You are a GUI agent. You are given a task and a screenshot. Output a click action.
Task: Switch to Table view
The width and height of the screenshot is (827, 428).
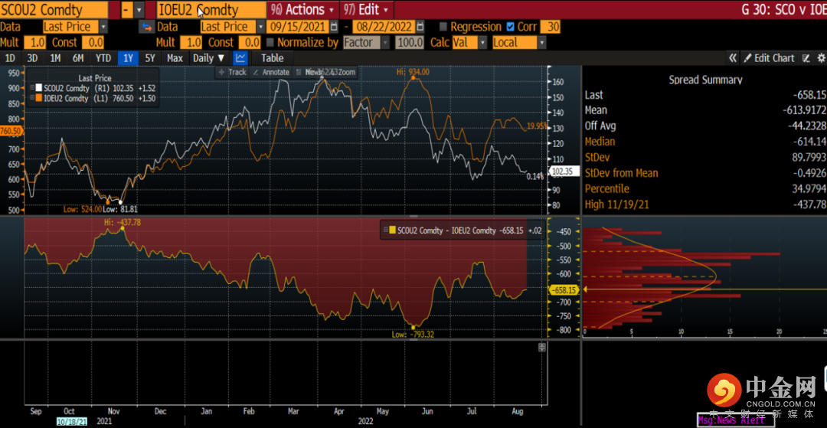pos(272,58)
